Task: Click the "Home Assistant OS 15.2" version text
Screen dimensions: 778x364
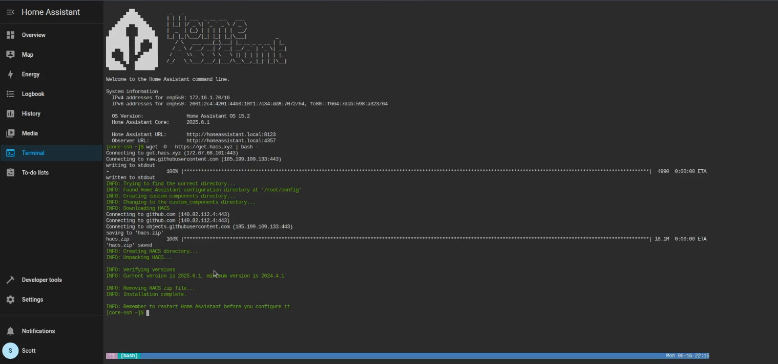Action: [218, 117]
